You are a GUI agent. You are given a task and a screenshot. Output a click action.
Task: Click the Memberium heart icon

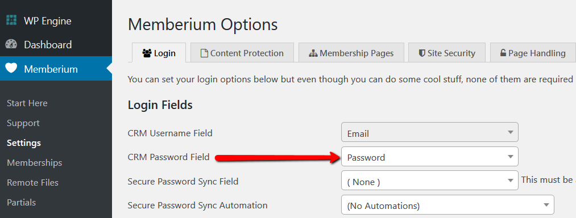point(11,69)
